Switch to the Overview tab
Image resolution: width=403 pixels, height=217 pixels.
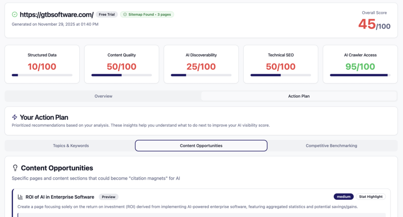click(103, 96)
